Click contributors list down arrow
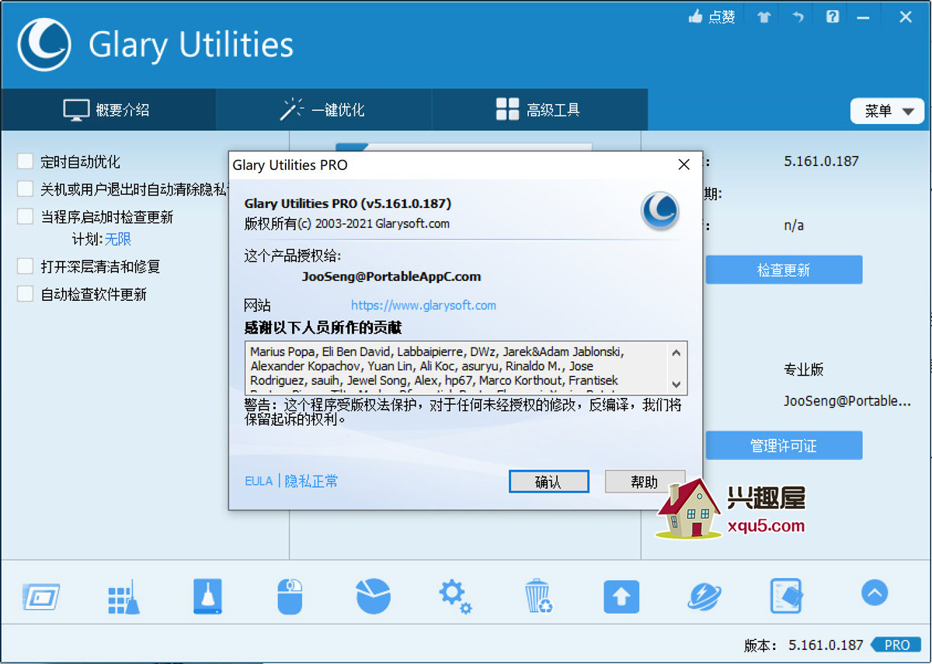Image resolution: width=932 pixels, height=664 pixels. [x=676, y=384]
